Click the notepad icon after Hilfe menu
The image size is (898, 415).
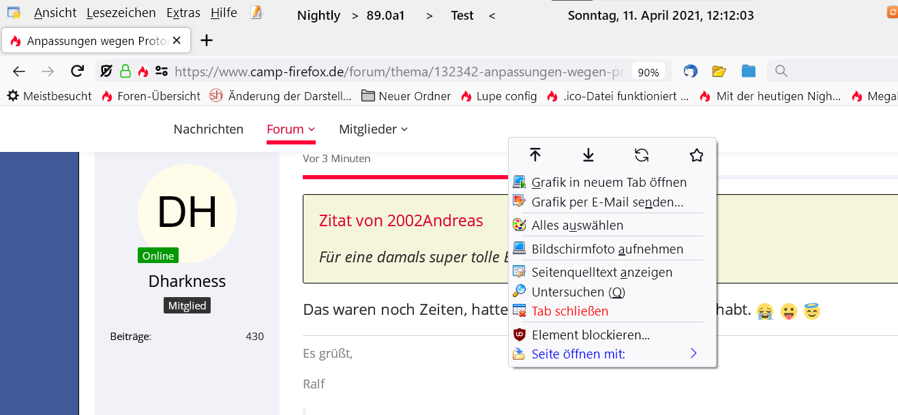[256, 12]
